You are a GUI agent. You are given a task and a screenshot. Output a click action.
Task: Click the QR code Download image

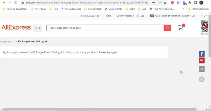(x=205, y=26)
